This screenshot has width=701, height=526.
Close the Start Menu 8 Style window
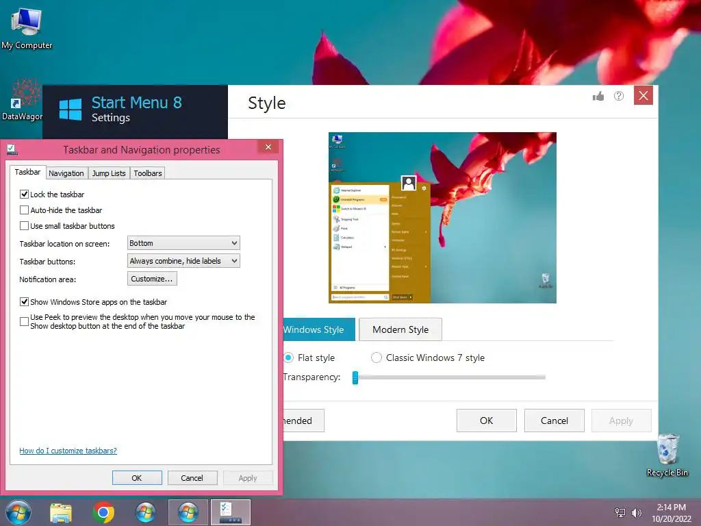[x=643, y=95]
